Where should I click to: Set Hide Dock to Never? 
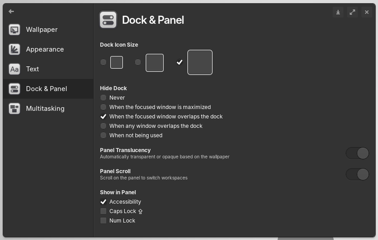pyautogui.click(x=104, y=98)
